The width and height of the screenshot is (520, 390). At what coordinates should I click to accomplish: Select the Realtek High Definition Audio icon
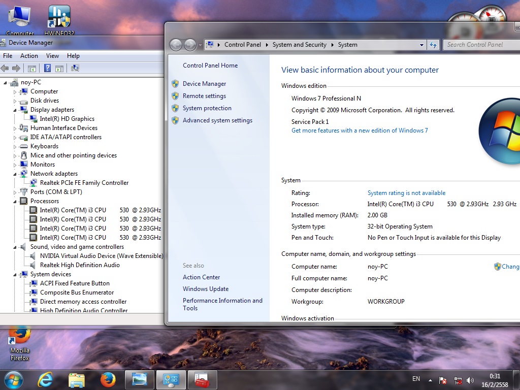click(x=33, y=265)
